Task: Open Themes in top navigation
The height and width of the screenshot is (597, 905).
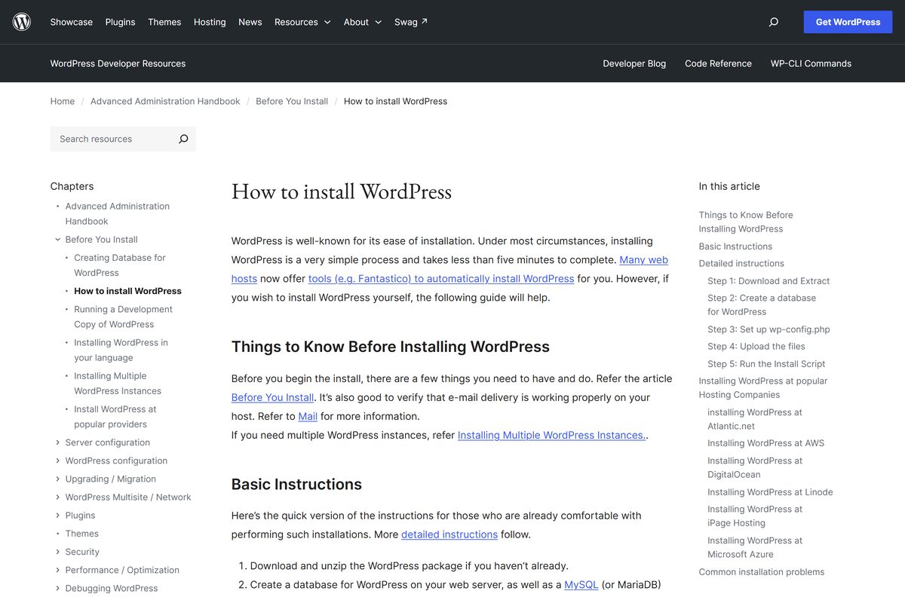Action: click(164, 22)
